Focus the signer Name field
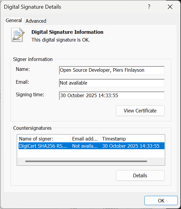 pyautogui.click(x=112, y=70)
